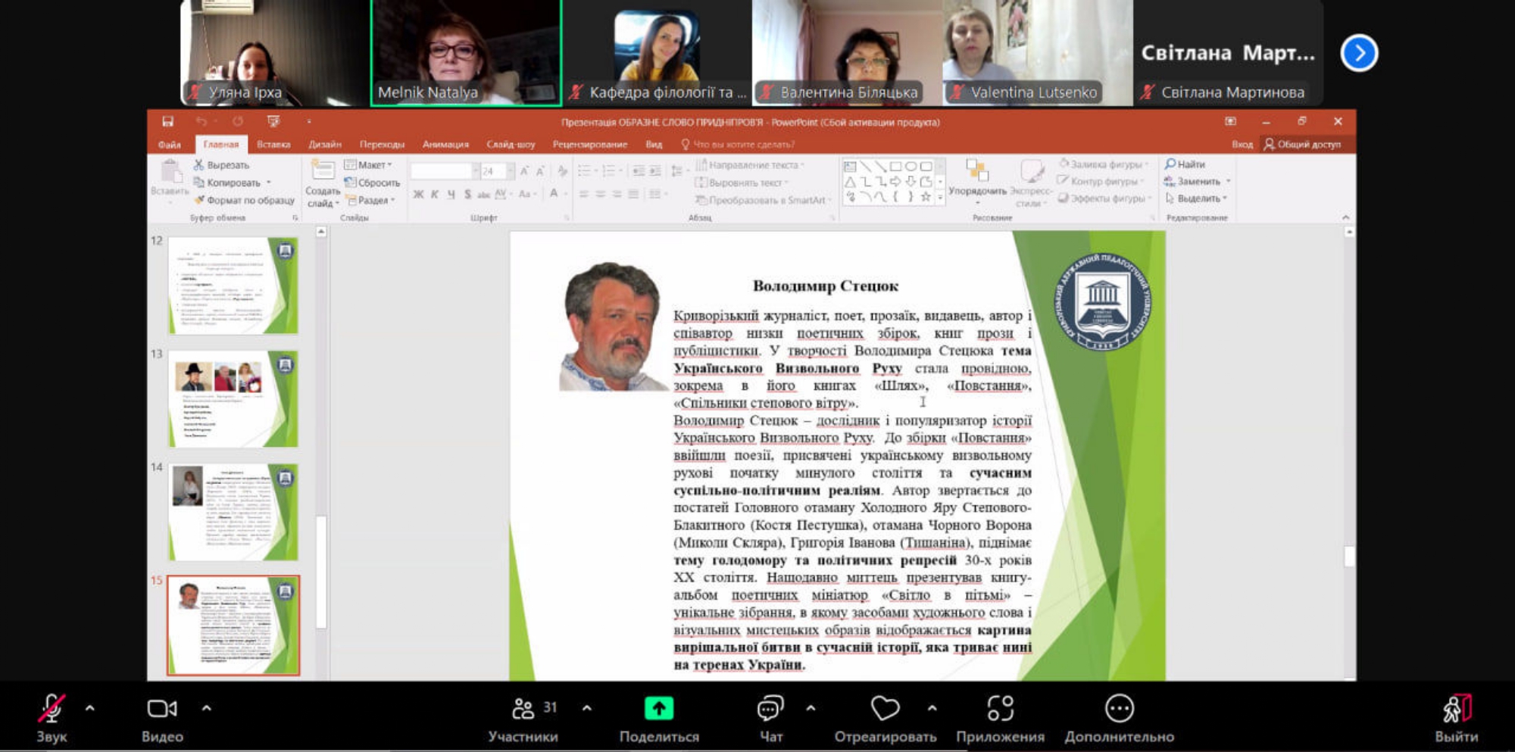Expand arrow next to Участники
The height and width of the screenshot is (752, 1515).
point(586,709)
